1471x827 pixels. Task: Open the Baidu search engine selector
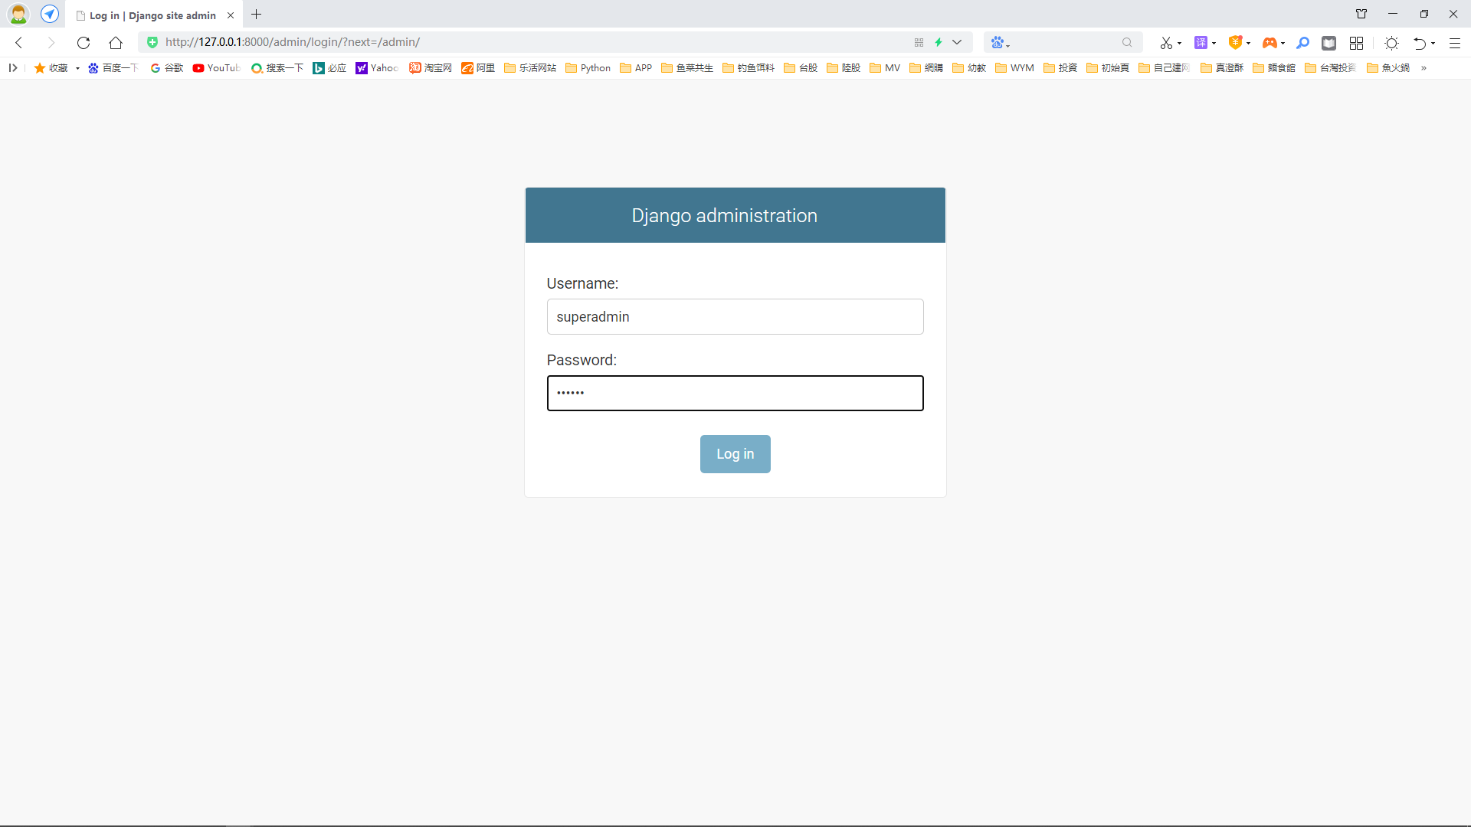point(1000,42)
